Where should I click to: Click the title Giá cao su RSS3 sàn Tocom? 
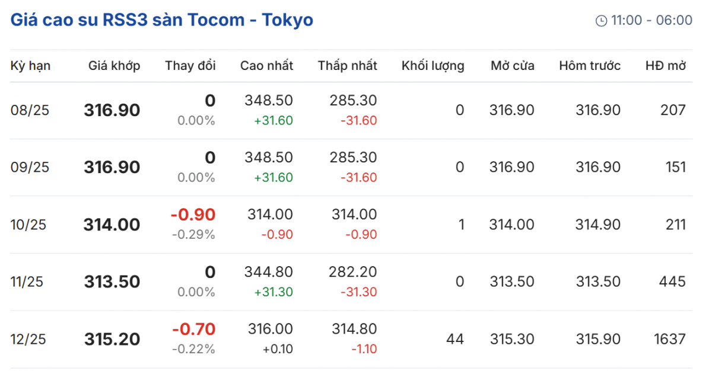click(162, 20)
